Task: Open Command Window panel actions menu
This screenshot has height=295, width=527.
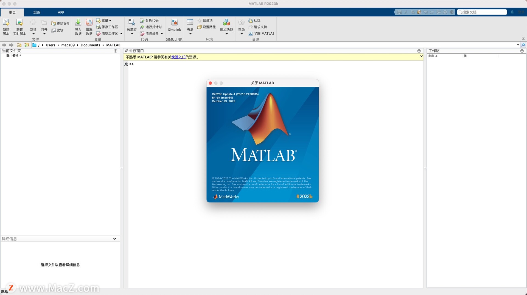Action: click(419, 51)
